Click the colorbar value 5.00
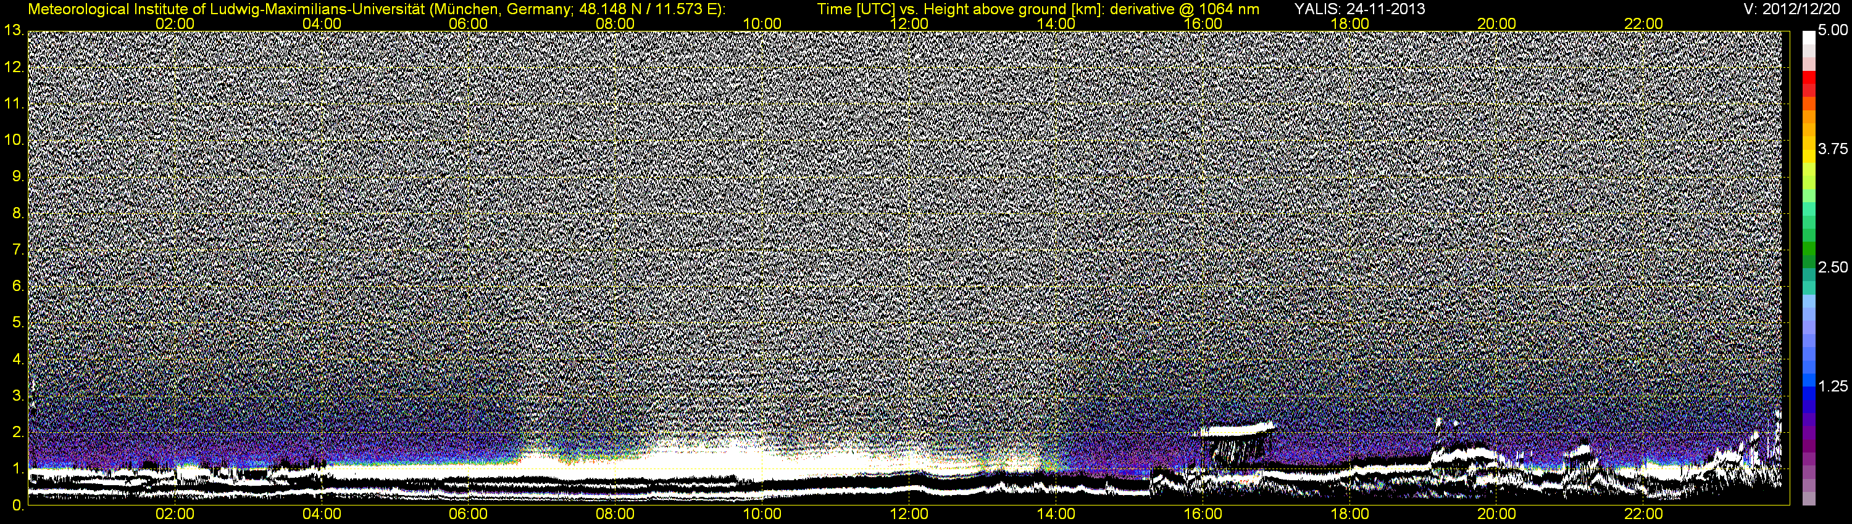1852x524 pixels. pyautogui.click(x=1833, y=30)
